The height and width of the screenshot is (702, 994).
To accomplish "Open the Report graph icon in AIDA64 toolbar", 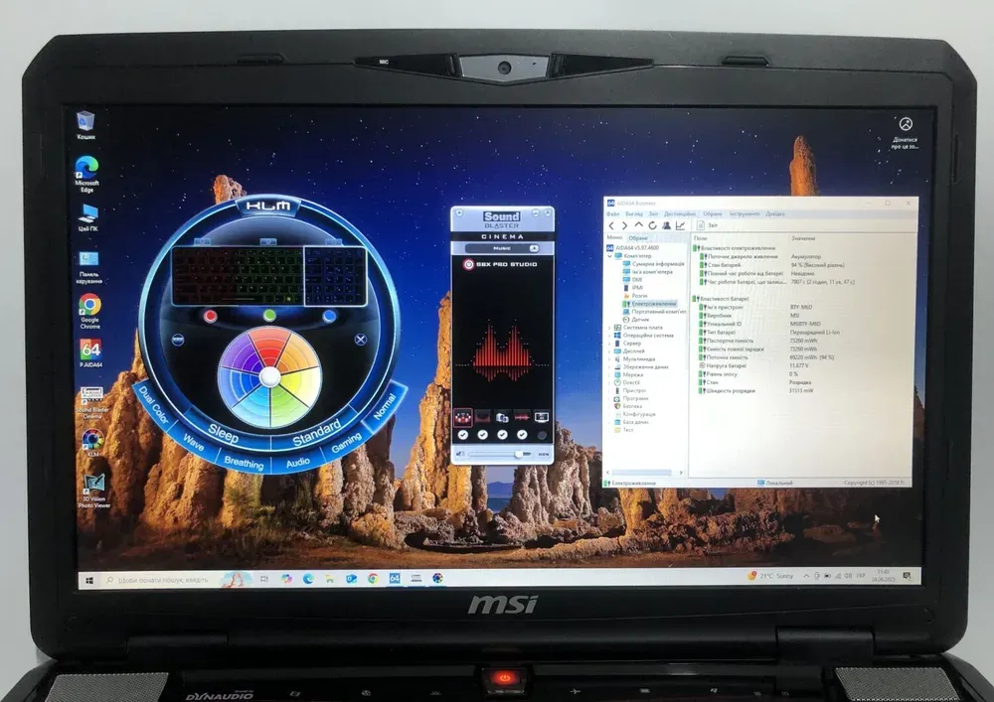I will click(681, 225).
